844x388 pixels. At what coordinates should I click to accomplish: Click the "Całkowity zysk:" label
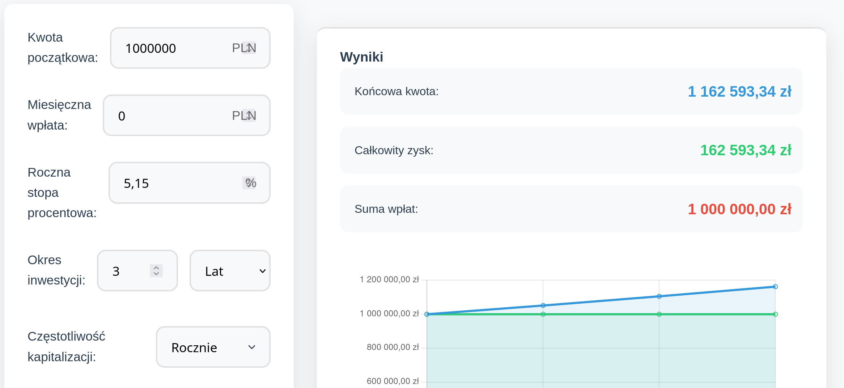tap(394, 150)
